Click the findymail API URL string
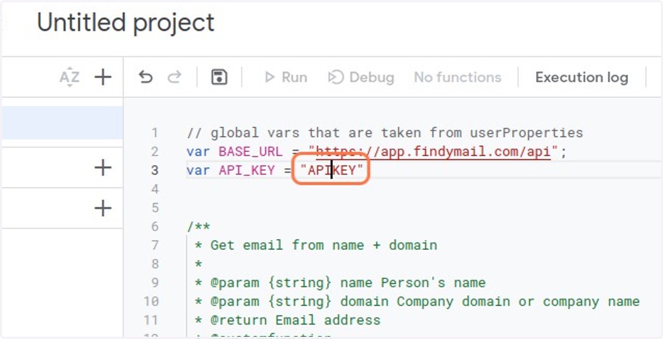Viewport: 663px width, 339px height. [434, 152]
